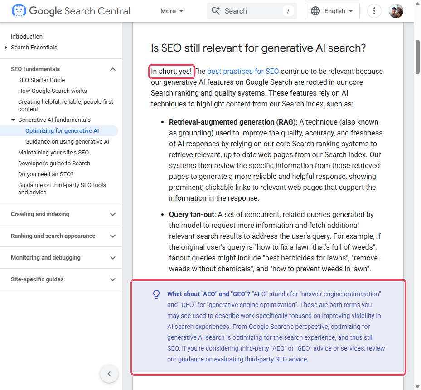Open the user profile avatar
This screenshot has width=421, height=390.
[396, 11]
